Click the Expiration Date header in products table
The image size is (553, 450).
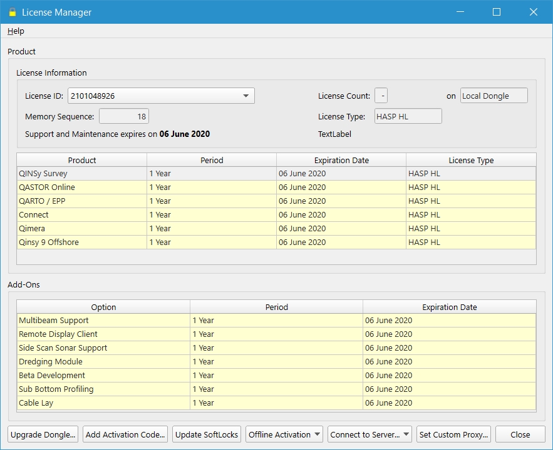[x=341, y=161]
